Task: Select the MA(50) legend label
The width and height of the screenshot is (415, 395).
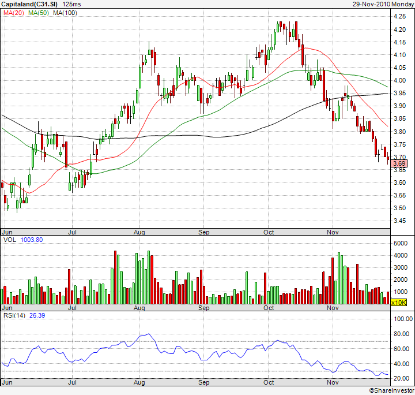Action: [39, 13]
